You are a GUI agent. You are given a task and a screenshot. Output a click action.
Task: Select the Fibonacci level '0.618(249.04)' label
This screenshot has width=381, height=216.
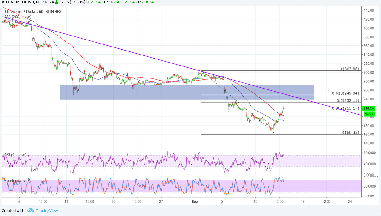click(x=345, y=93)
